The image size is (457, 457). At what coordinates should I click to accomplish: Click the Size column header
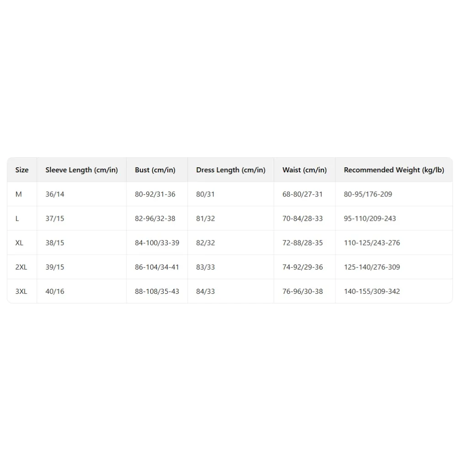click(x=22, y=170)
